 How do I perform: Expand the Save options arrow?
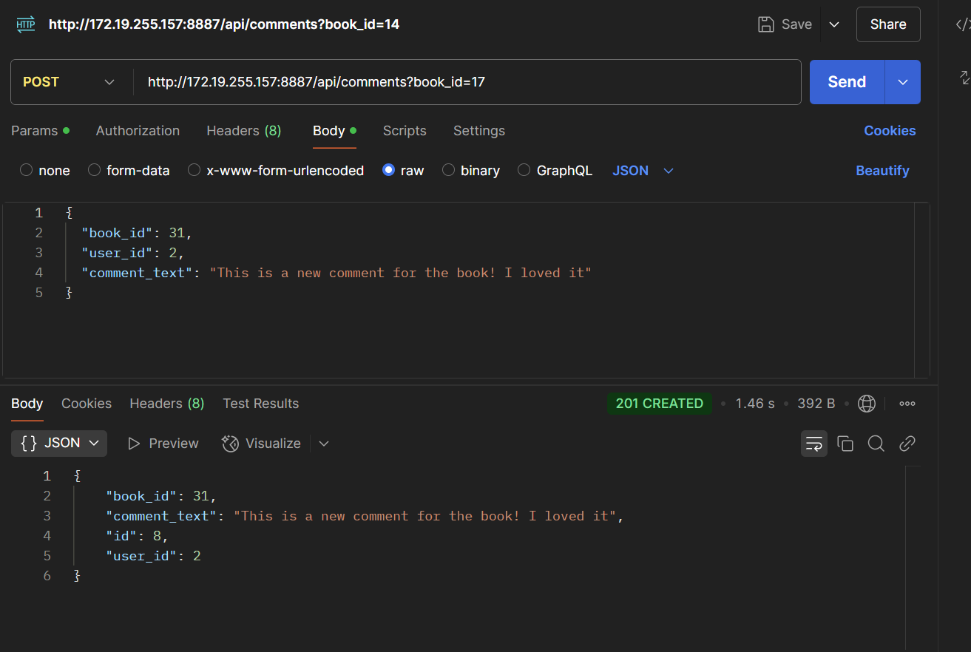[x=834, y=24]
